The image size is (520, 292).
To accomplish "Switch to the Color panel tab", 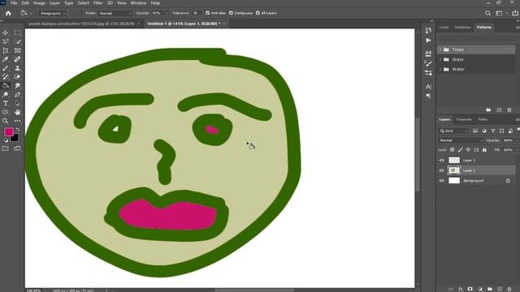I will click(444, 28).
